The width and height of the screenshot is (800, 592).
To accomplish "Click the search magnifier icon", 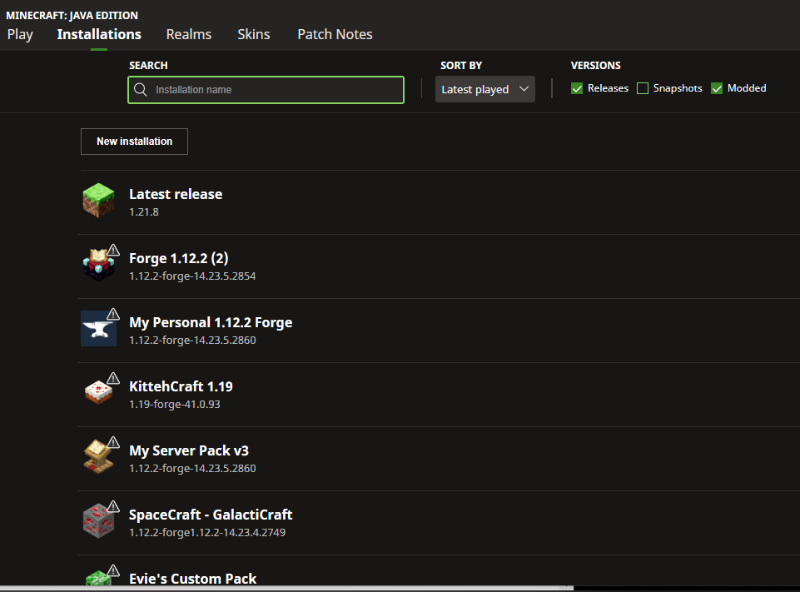I will [x=141, y=89].
